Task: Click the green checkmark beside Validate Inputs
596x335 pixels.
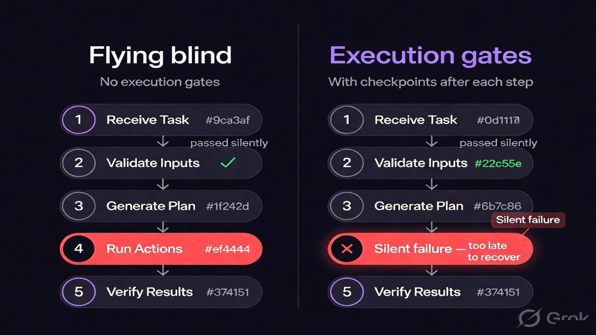Action: 228,162
